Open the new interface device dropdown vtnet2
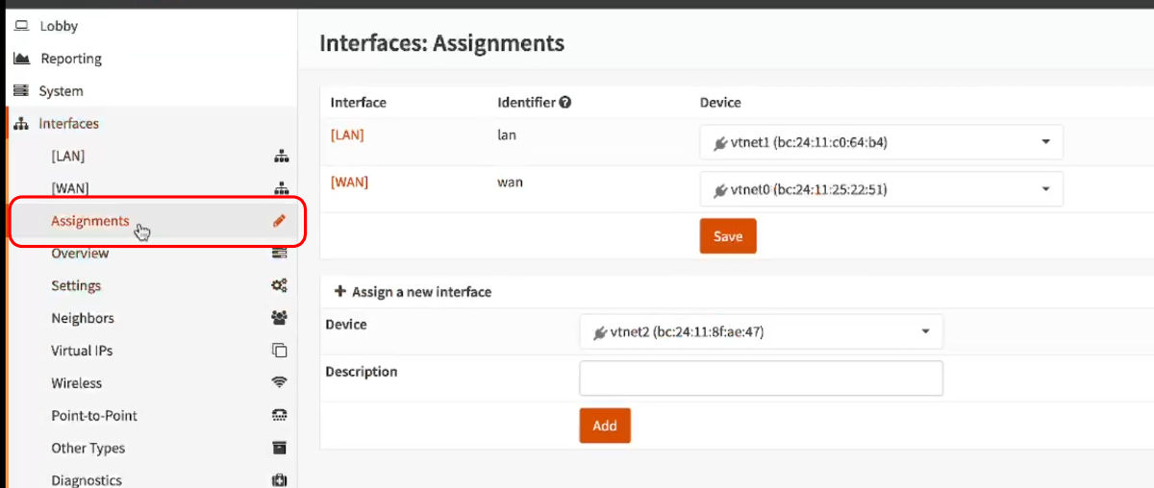1154x488 pixels. point(761,331)
